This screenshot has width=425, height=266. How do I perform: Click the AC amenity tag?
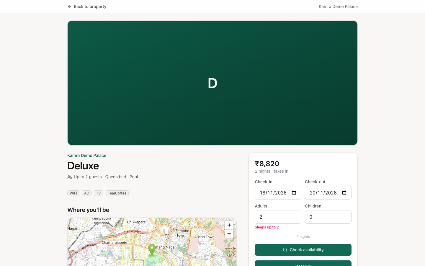coord(86,193)
